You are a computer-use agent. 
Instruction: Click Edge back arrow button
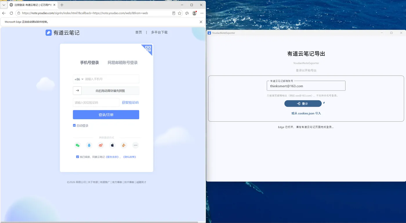click(4, 13)
